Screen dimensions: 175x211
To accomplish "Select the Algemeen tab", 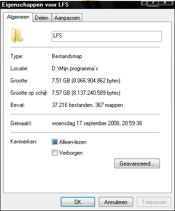I will tap(18, 17).
